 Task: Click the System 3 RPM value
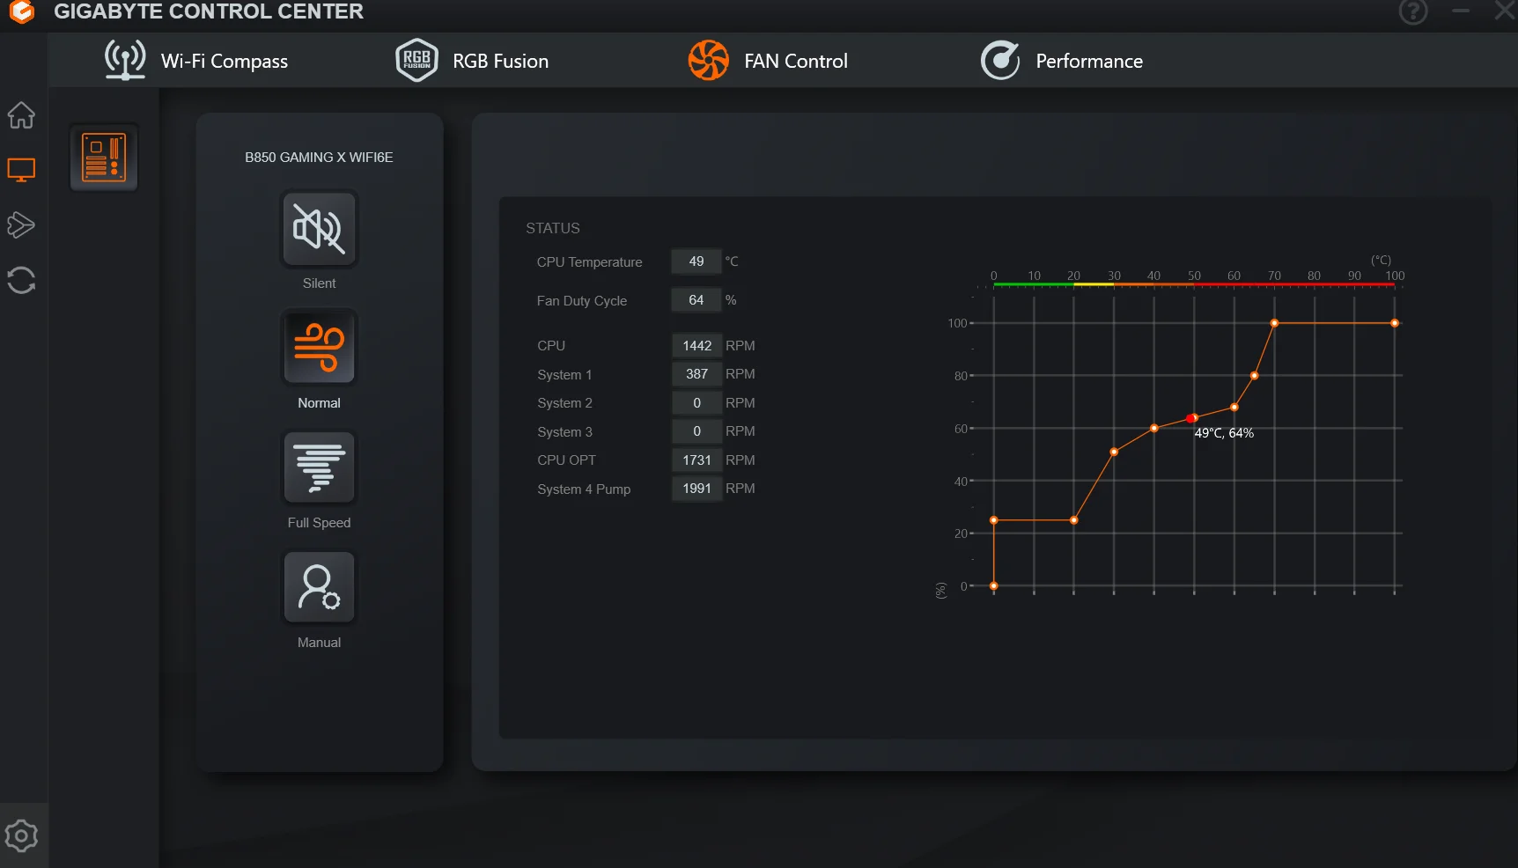[x=696, y=431]
